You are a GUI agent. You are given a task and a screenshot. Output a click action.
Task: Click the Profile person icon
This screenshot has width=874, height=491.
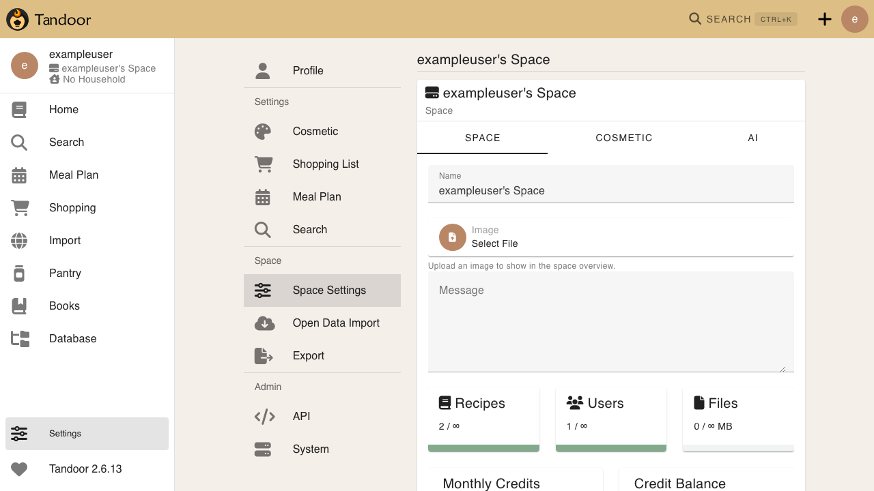point(263,71)
